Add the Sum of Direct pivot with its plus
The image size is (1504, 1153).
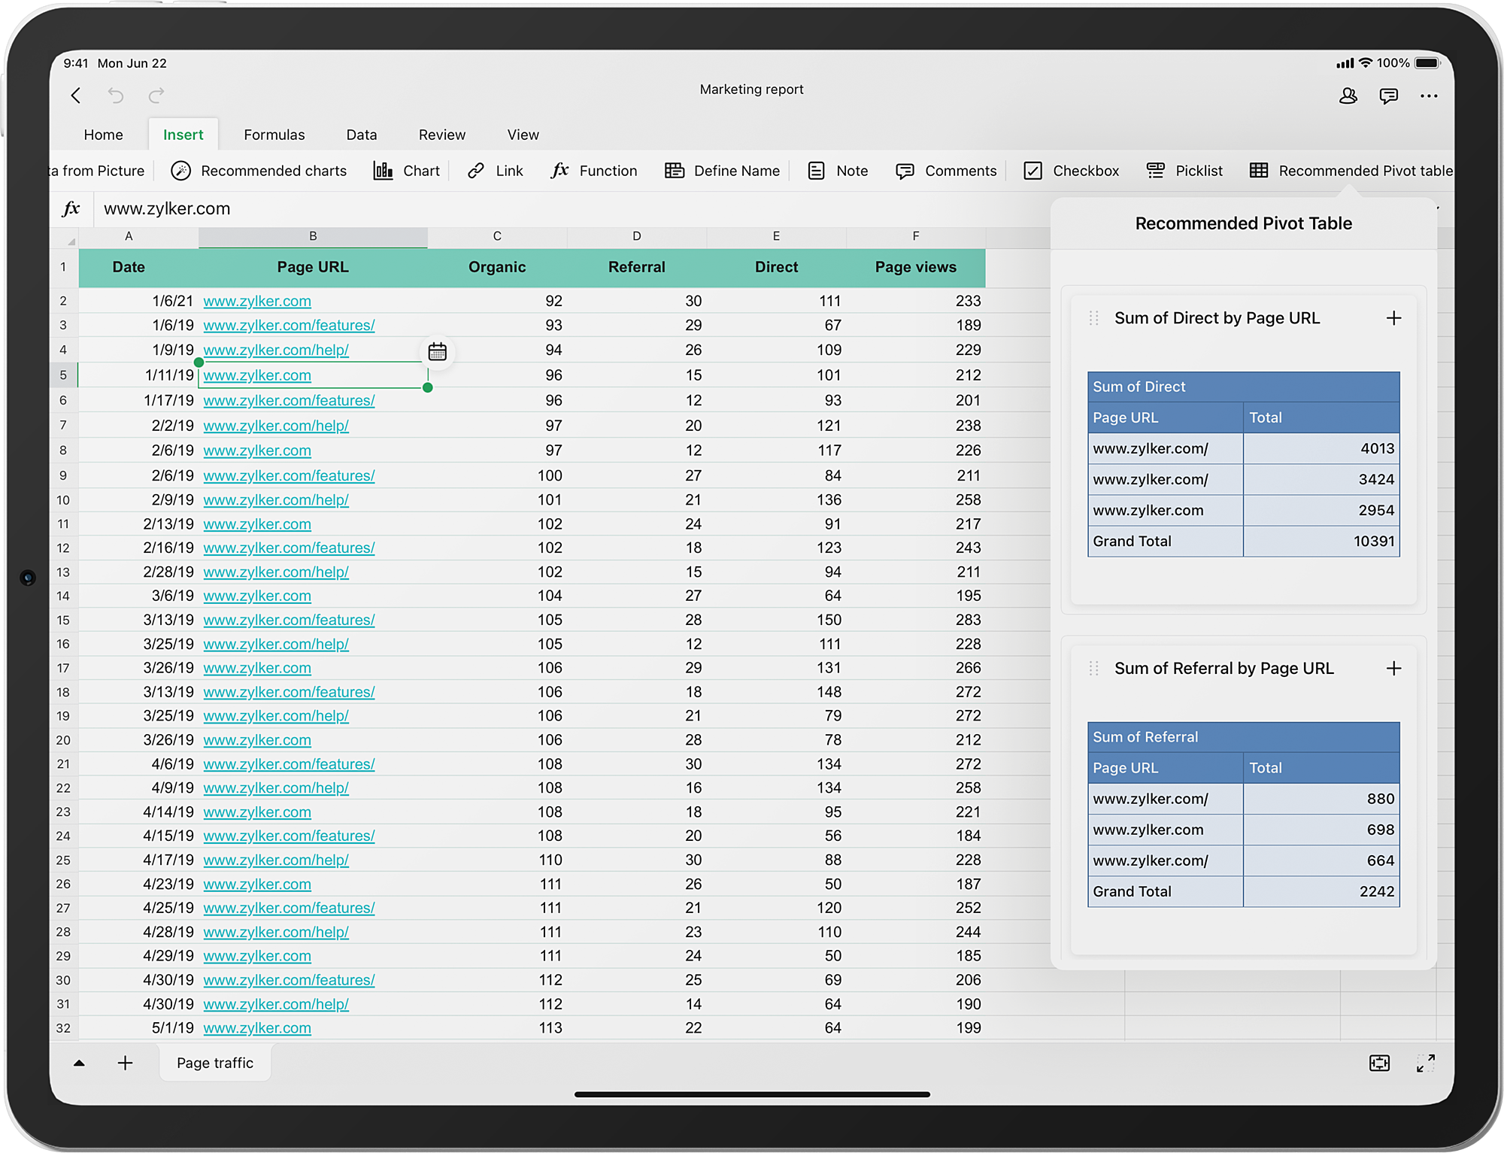coord(1393,318)
